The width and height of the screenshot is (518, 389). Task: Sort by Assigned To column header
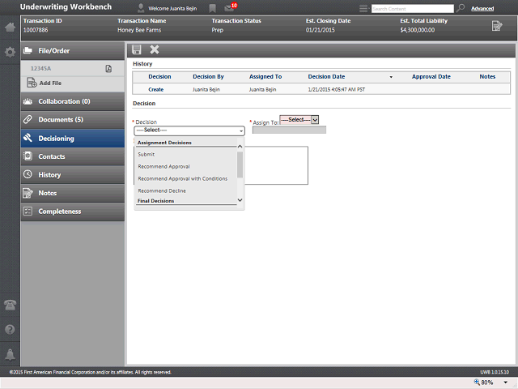click(x=265, y=77)
